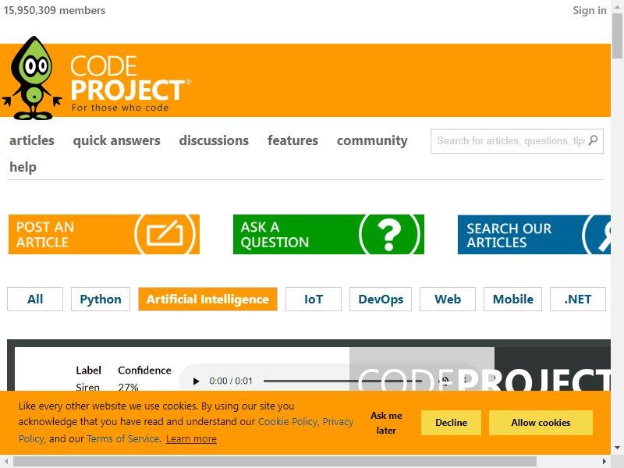Click the 'Confidence' column heading
Screen dimensions: 624x468
tap(144, 370)
